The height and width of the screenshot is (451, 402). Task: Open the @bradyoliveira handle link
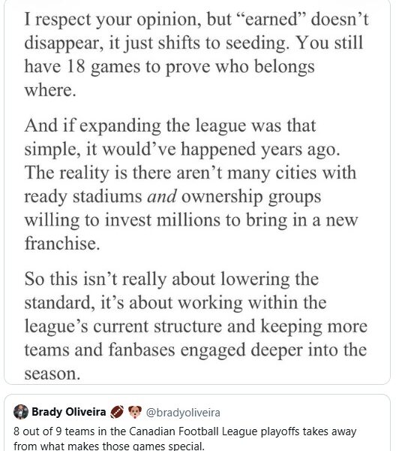coord(183,413)
